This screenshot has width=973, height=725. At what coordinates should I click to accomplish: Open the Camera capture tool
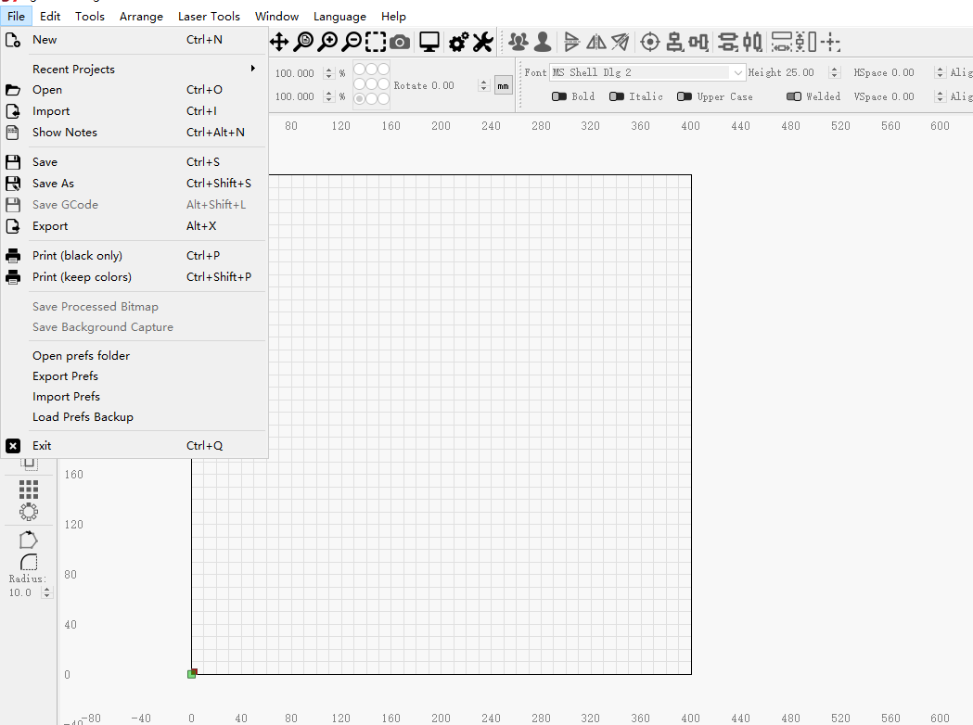(x=400, y=42)
